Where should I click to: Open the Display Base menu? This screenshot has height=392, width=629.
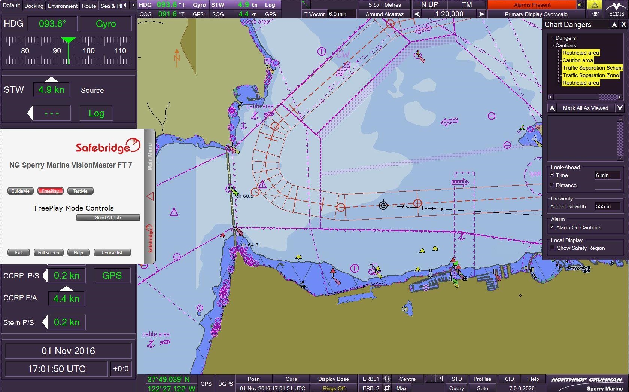click(x=334, y=379)
